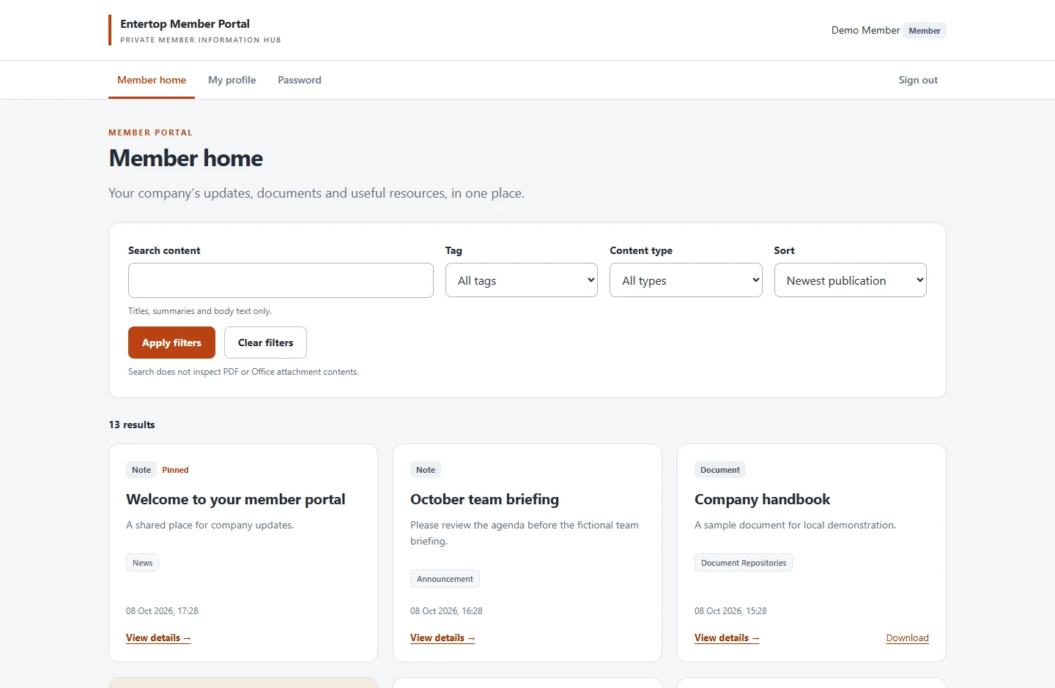Click the Demo Member user name
The image size is (1055, 688).
(865, 30)
